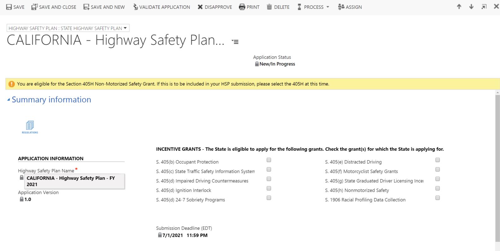Click the Highway Safety Plan Name field
This screenshot has width=500, height=251.
74,181
